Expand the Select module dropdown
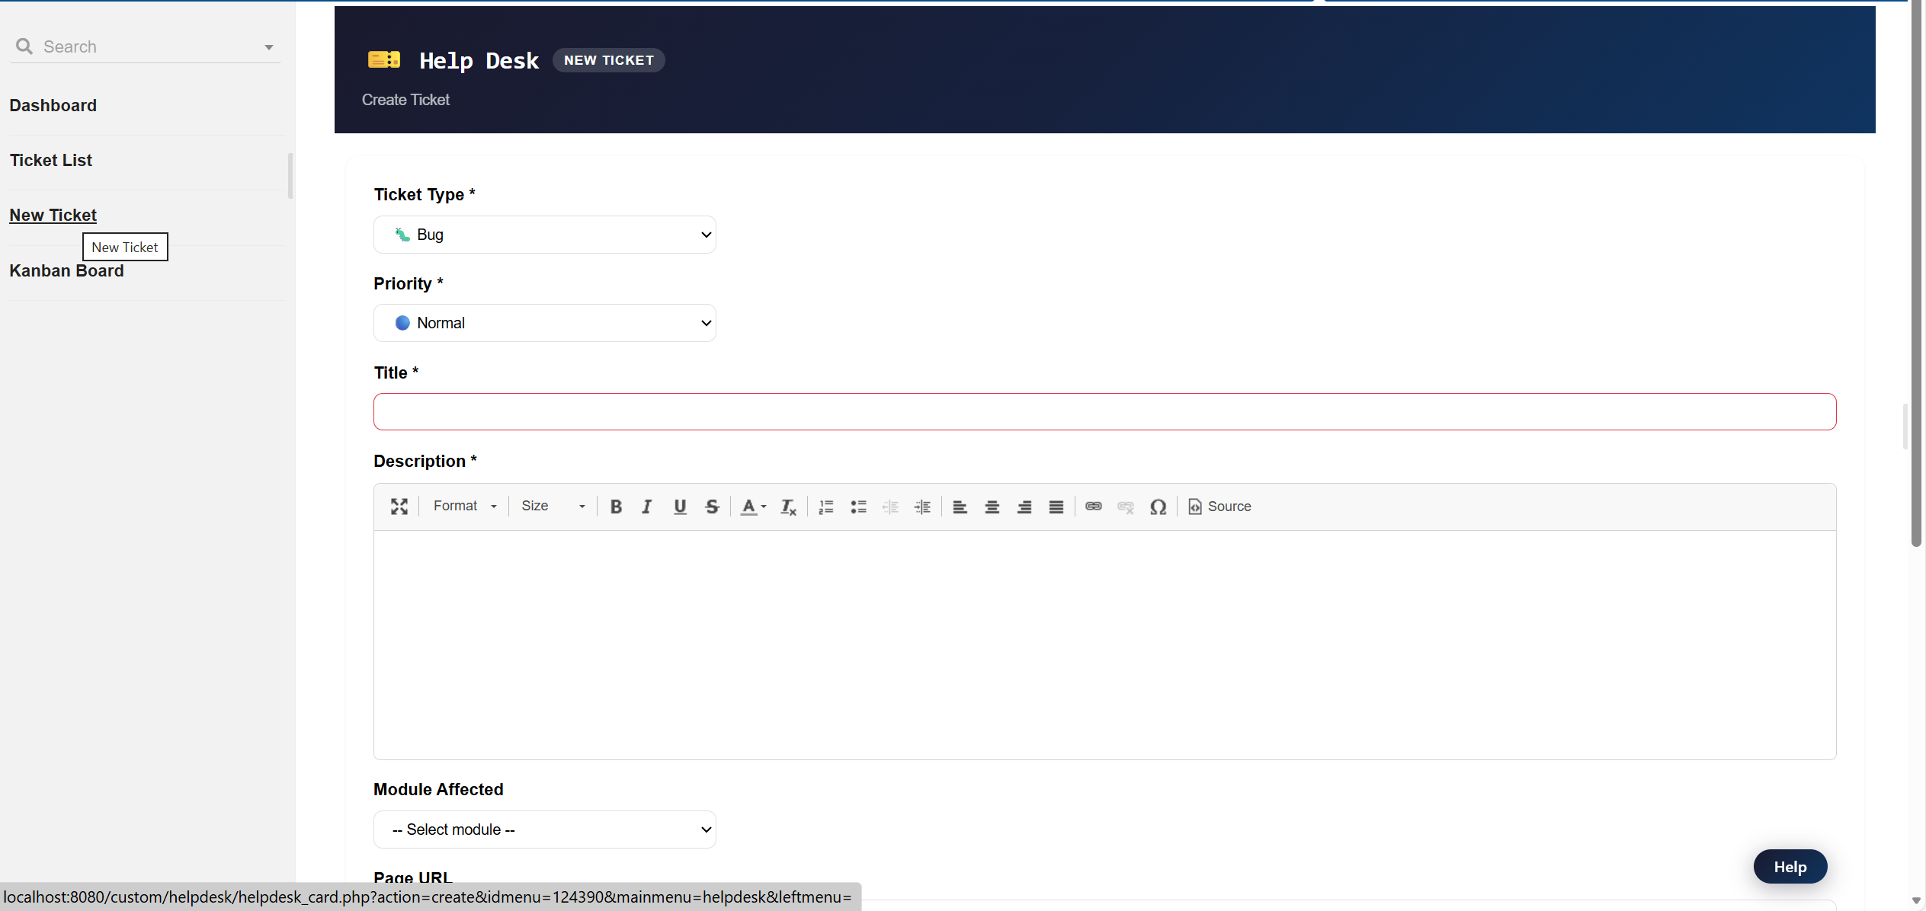1926x911 pixels. 544,829
